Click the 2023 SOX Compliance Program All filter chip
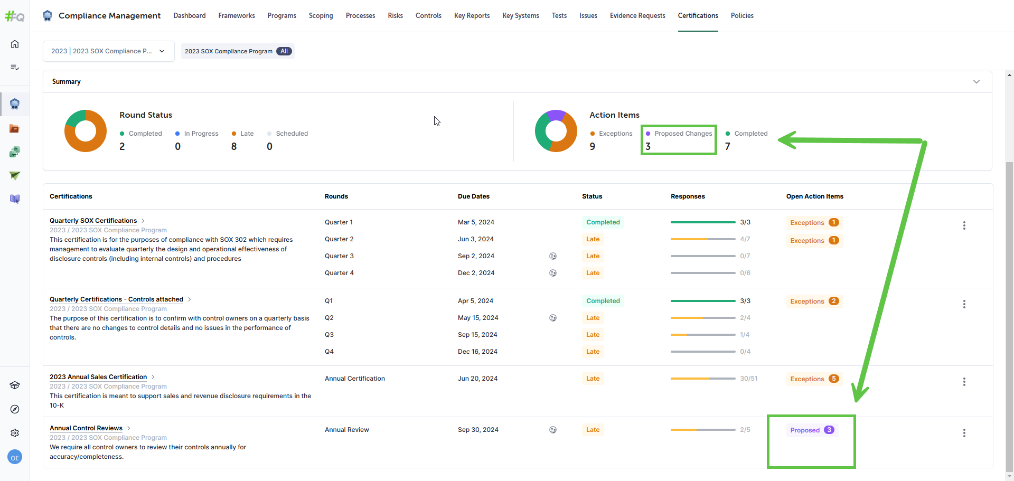Image resolution: width=1014 pixels, height=481 pixels. (238, 51)
